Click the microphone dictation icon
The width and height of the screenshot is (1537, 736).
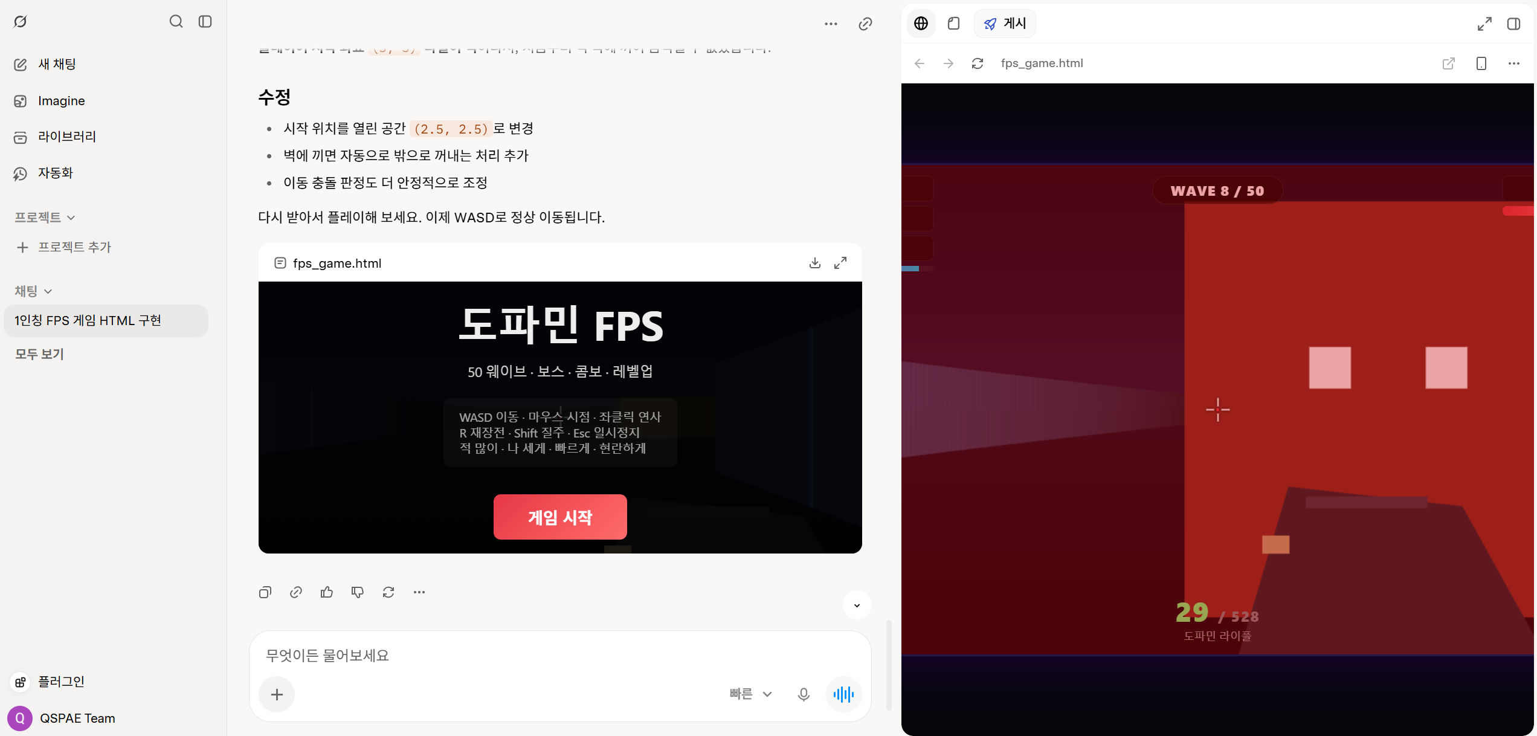pos(804,694)
